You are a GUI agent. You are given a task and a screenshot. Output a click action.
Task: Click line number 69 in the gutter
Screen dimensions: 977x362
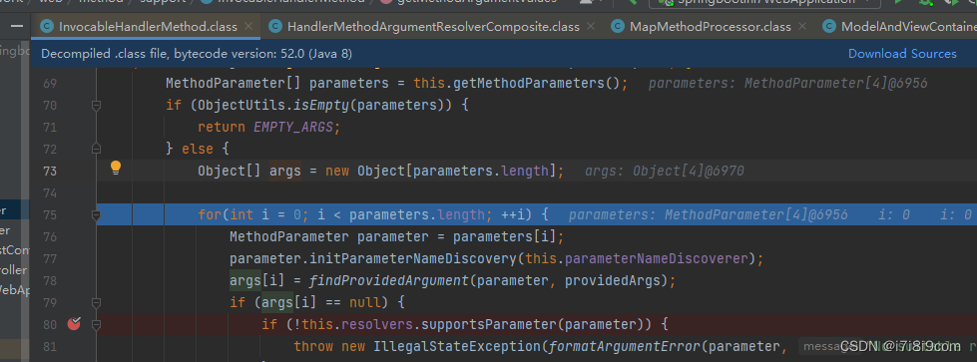pos(49,84)
